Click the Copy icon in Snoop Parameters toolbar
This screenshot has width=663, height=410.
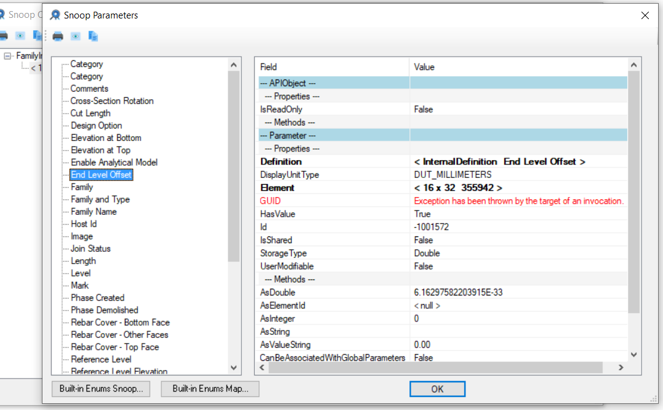tap(93, 36)
